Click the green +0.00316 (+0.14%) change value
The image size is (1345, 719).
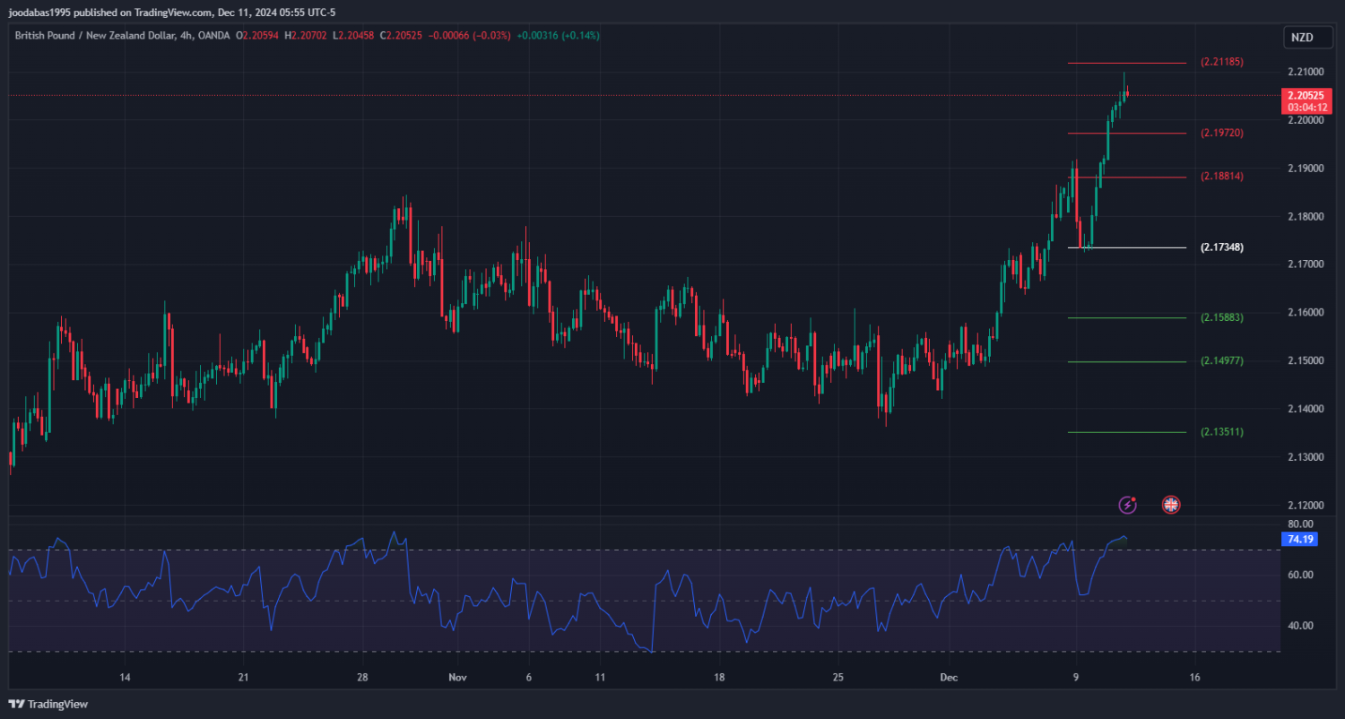(x=558, y=36)
